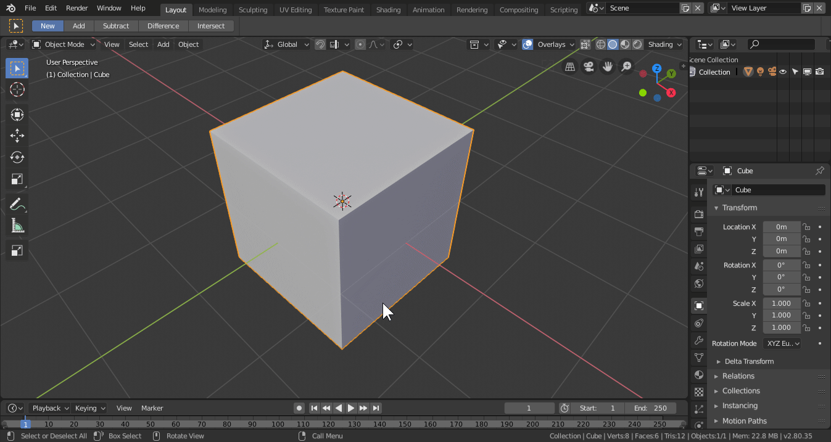The image size is (831, 442).
Task: Toggle perspective/orthographic grid icon
Action: [570, 67]
